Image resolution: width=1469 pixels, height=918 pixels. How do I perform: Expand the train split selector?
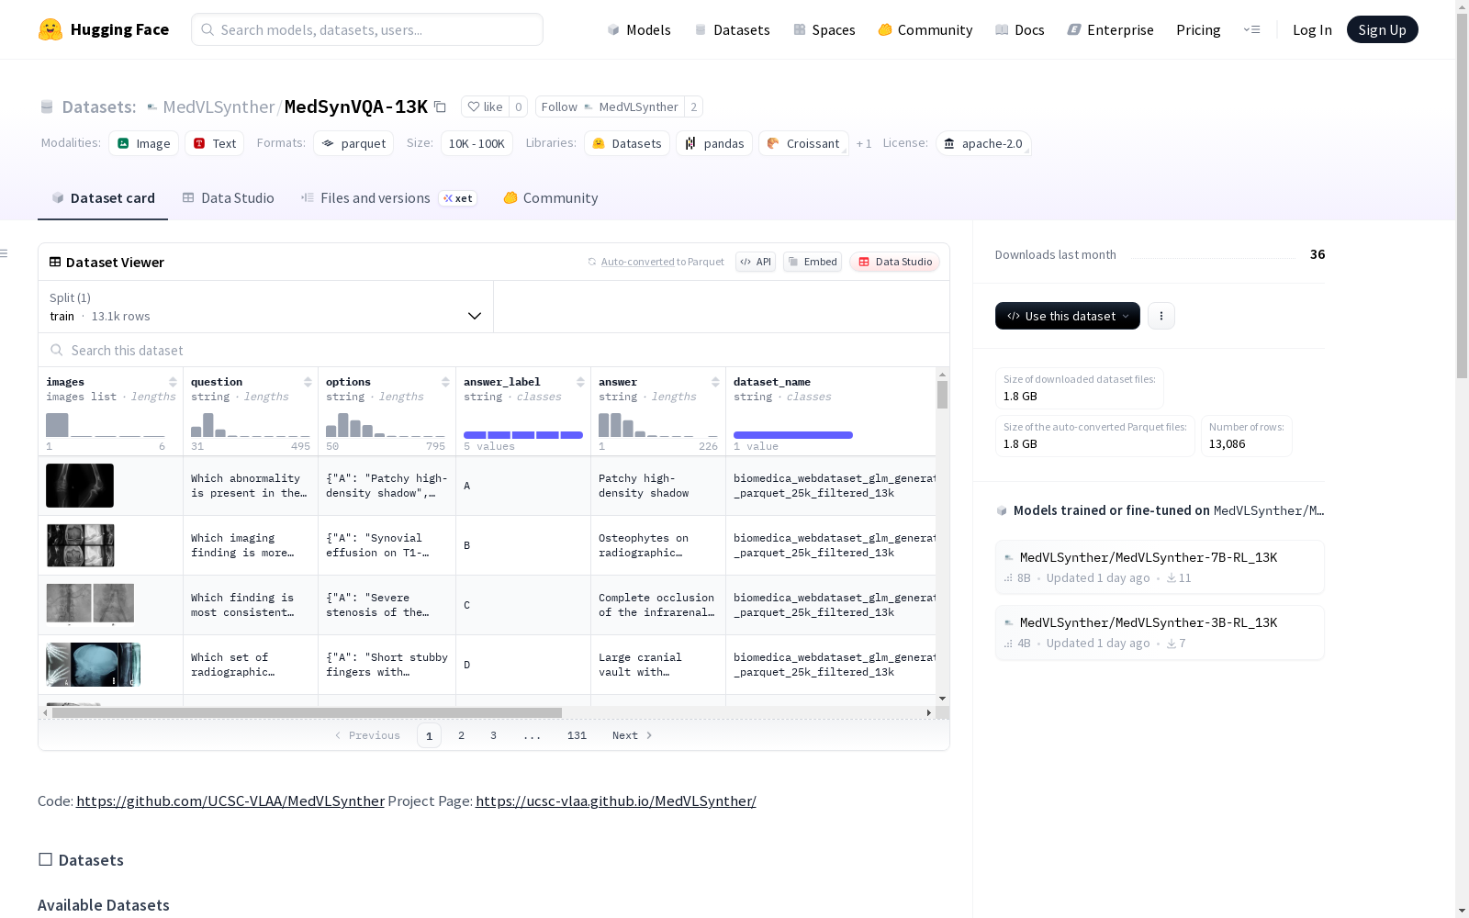point(266,307)
